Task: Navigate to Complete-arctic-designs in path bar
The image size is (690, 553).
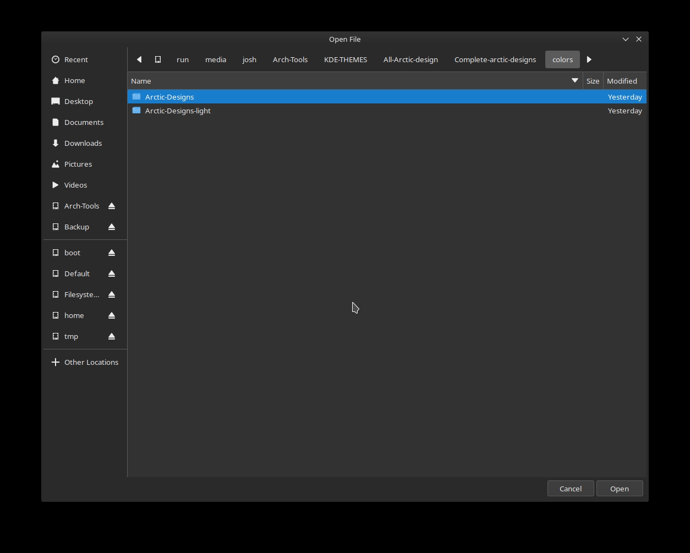Action: (x=495, y=59)
